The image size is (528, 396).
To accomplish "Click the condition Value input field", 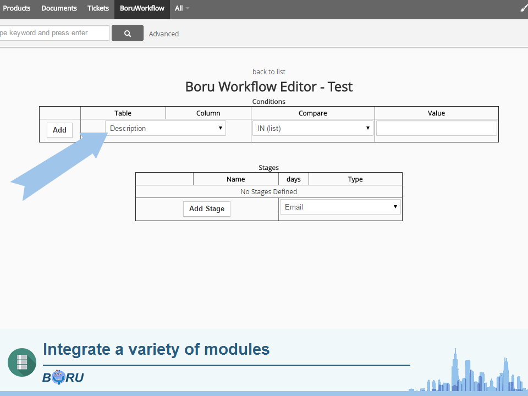I will click(436, 128).
